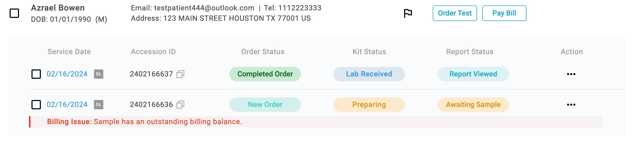The width and height of the screenshot is (636, 143).
Task: Copy accession ID 2402166636
Action: (x=180, y=105)
